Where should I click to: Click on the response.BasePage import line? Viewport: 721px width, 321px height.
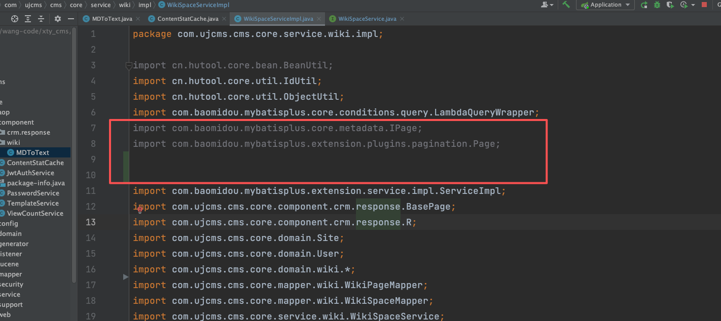pos(294,207)
